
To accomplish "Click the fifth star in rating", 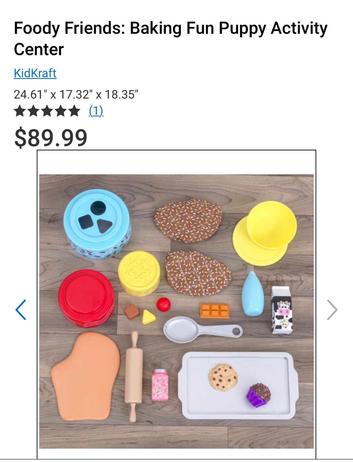I will (x=74, y=111).
